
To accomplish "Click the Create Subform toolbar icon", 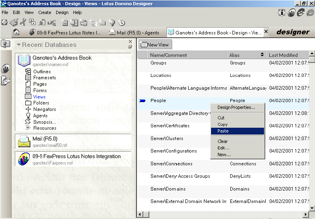I will pos(74,22).
